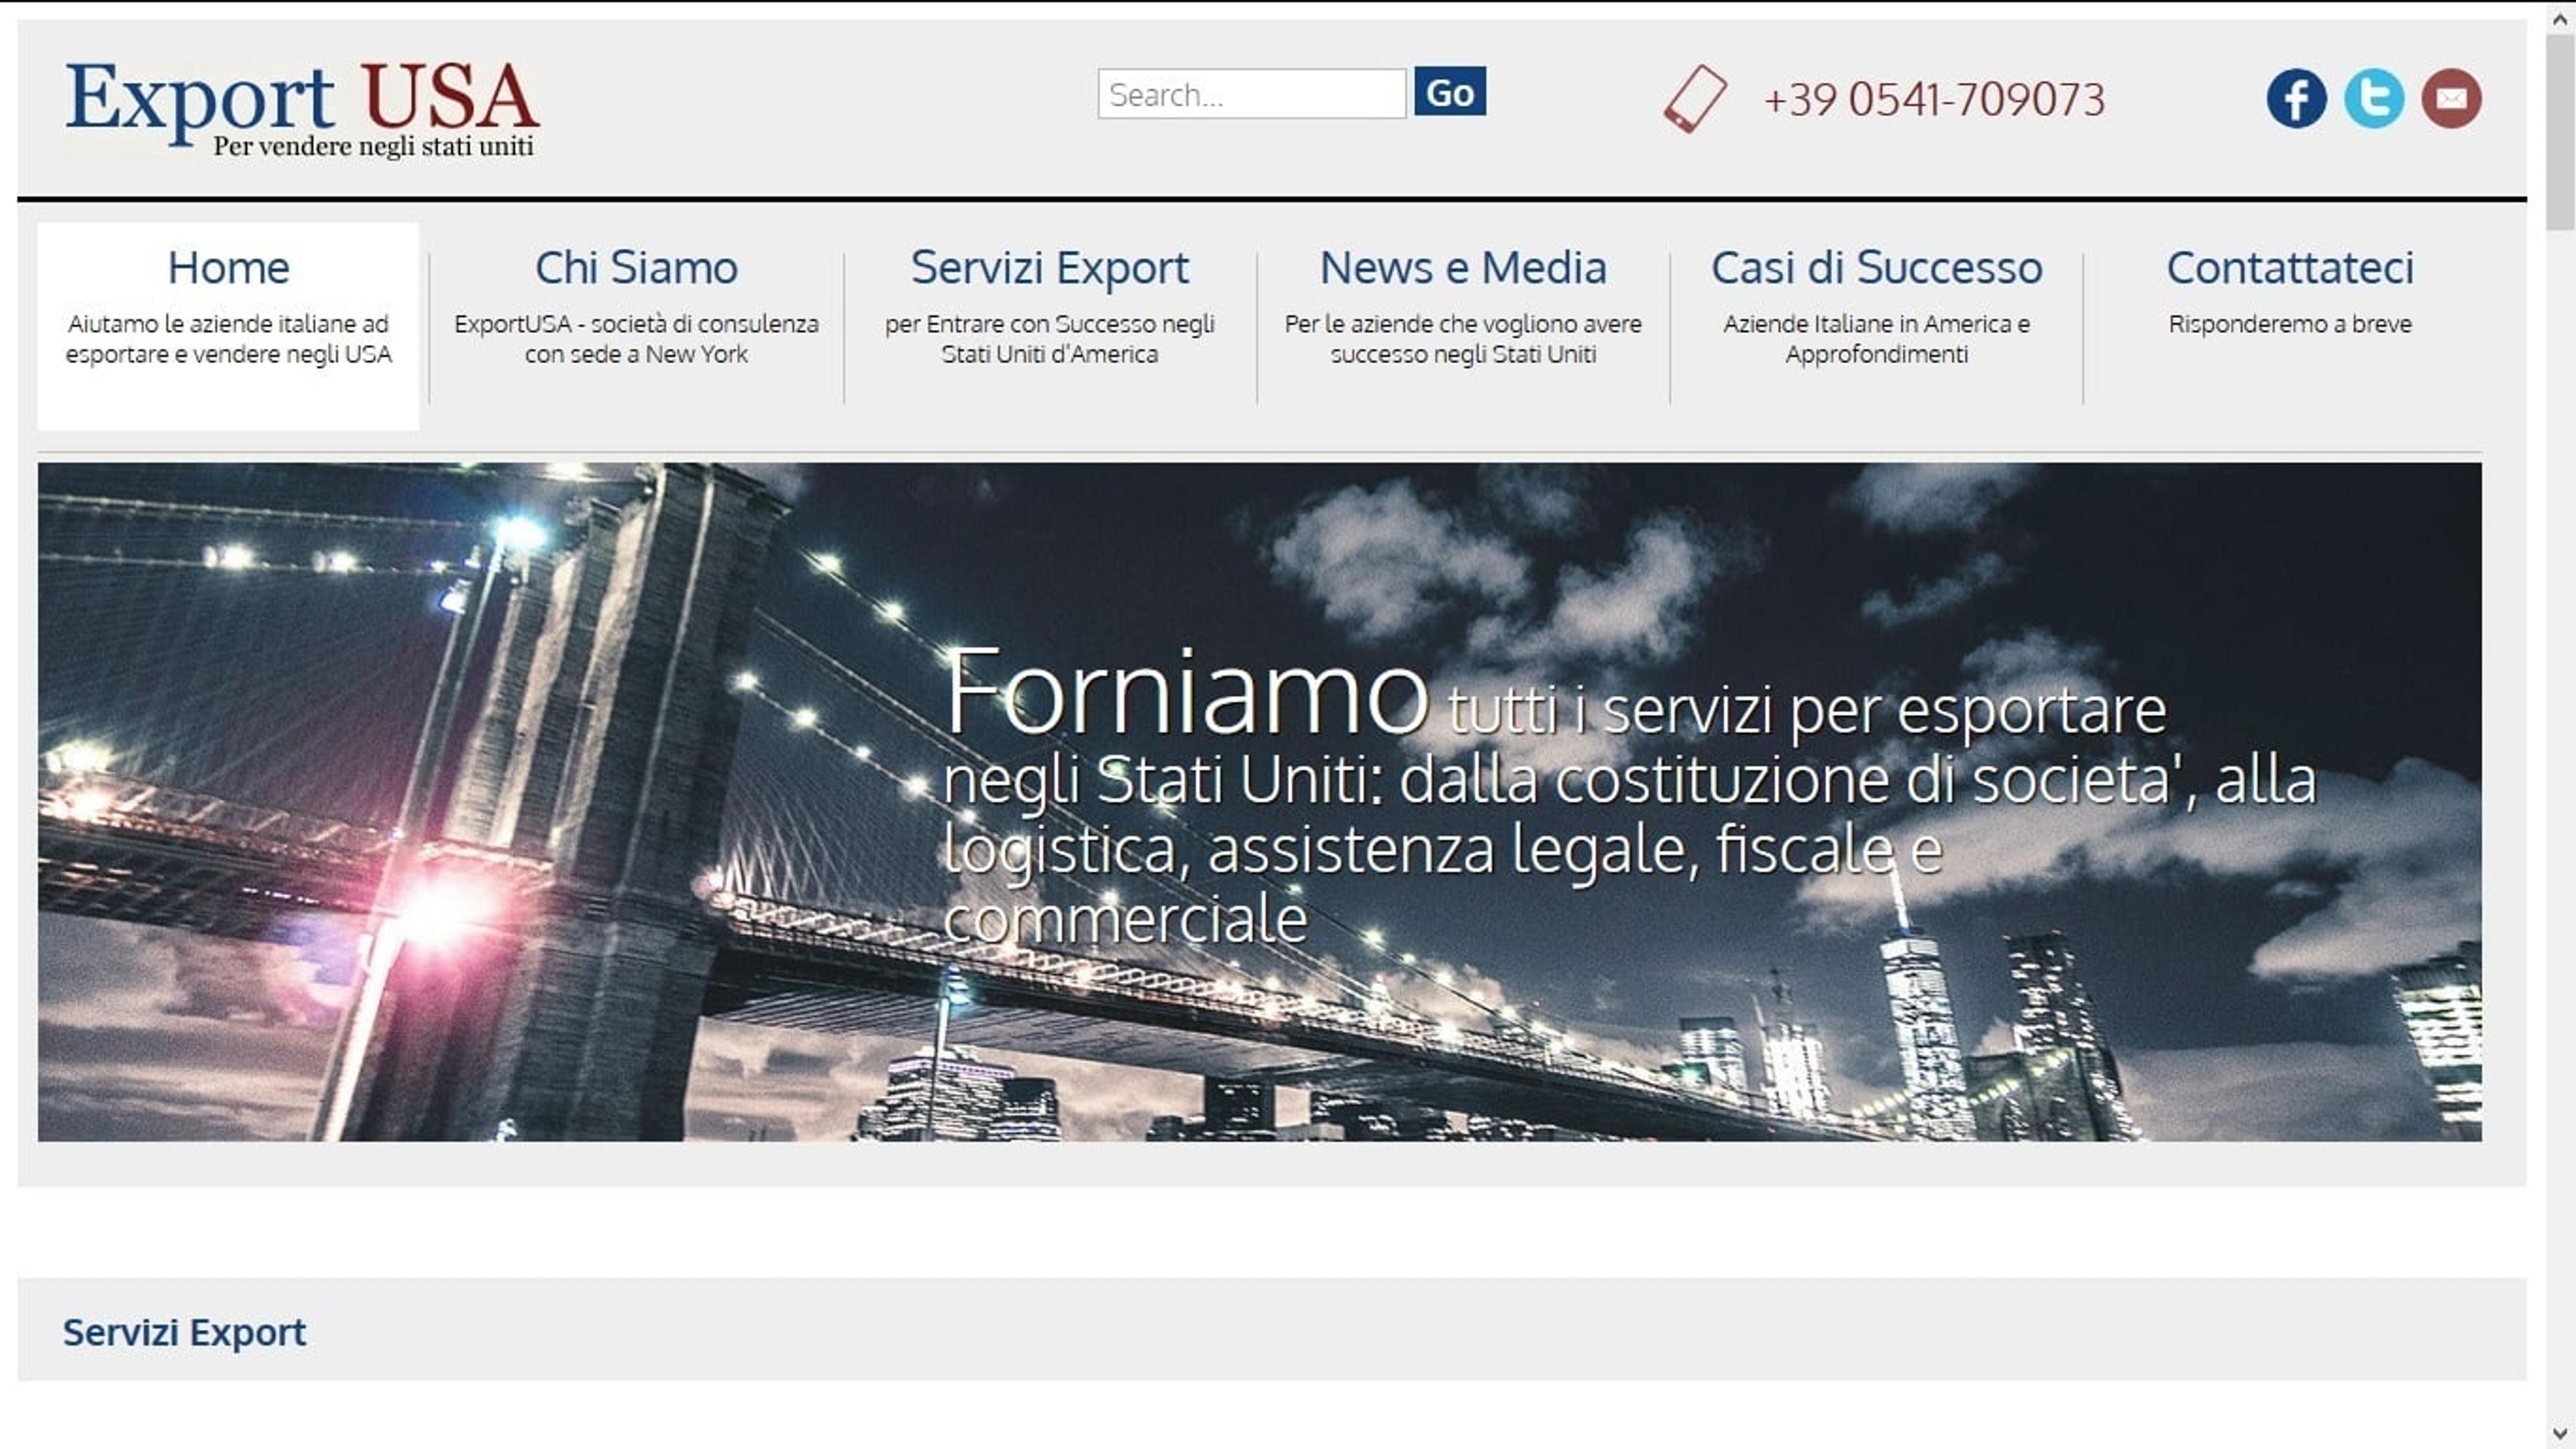2576x1449 pixels.
Task: Click 'Risponderemo a breve' subtitle text
Action: (2290, 323)
